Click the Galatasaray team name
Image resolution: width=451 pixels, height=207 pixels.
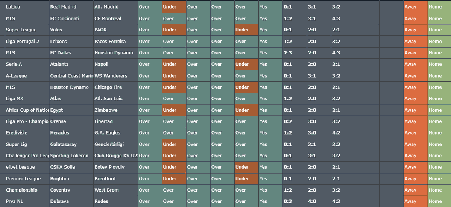click(63, 144)
